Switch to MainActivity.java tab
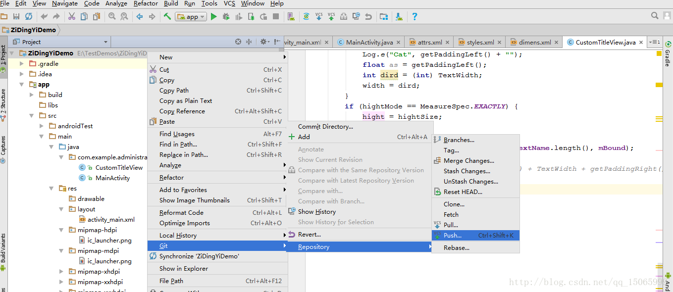This screenshot has height=292, width=673. click(x=369, y=42)
